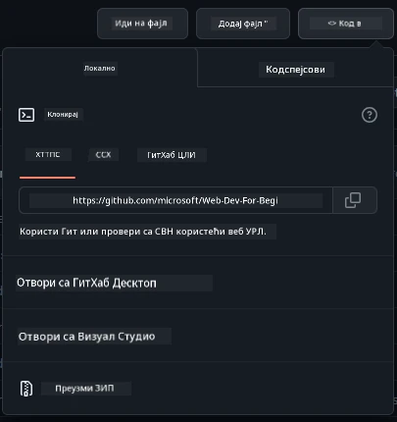Switch to the Локално tab
The image size is (397, 422).
coord(100,69)
